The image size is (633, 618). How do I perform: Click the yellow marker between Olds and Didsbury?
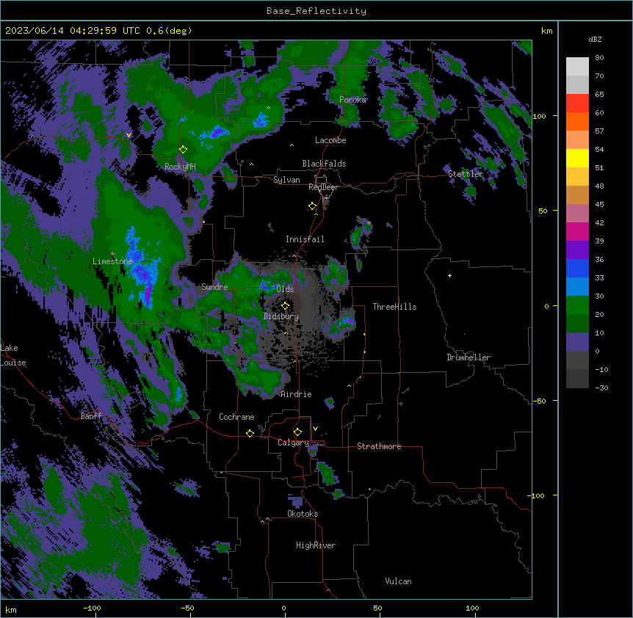coord(285,305)
